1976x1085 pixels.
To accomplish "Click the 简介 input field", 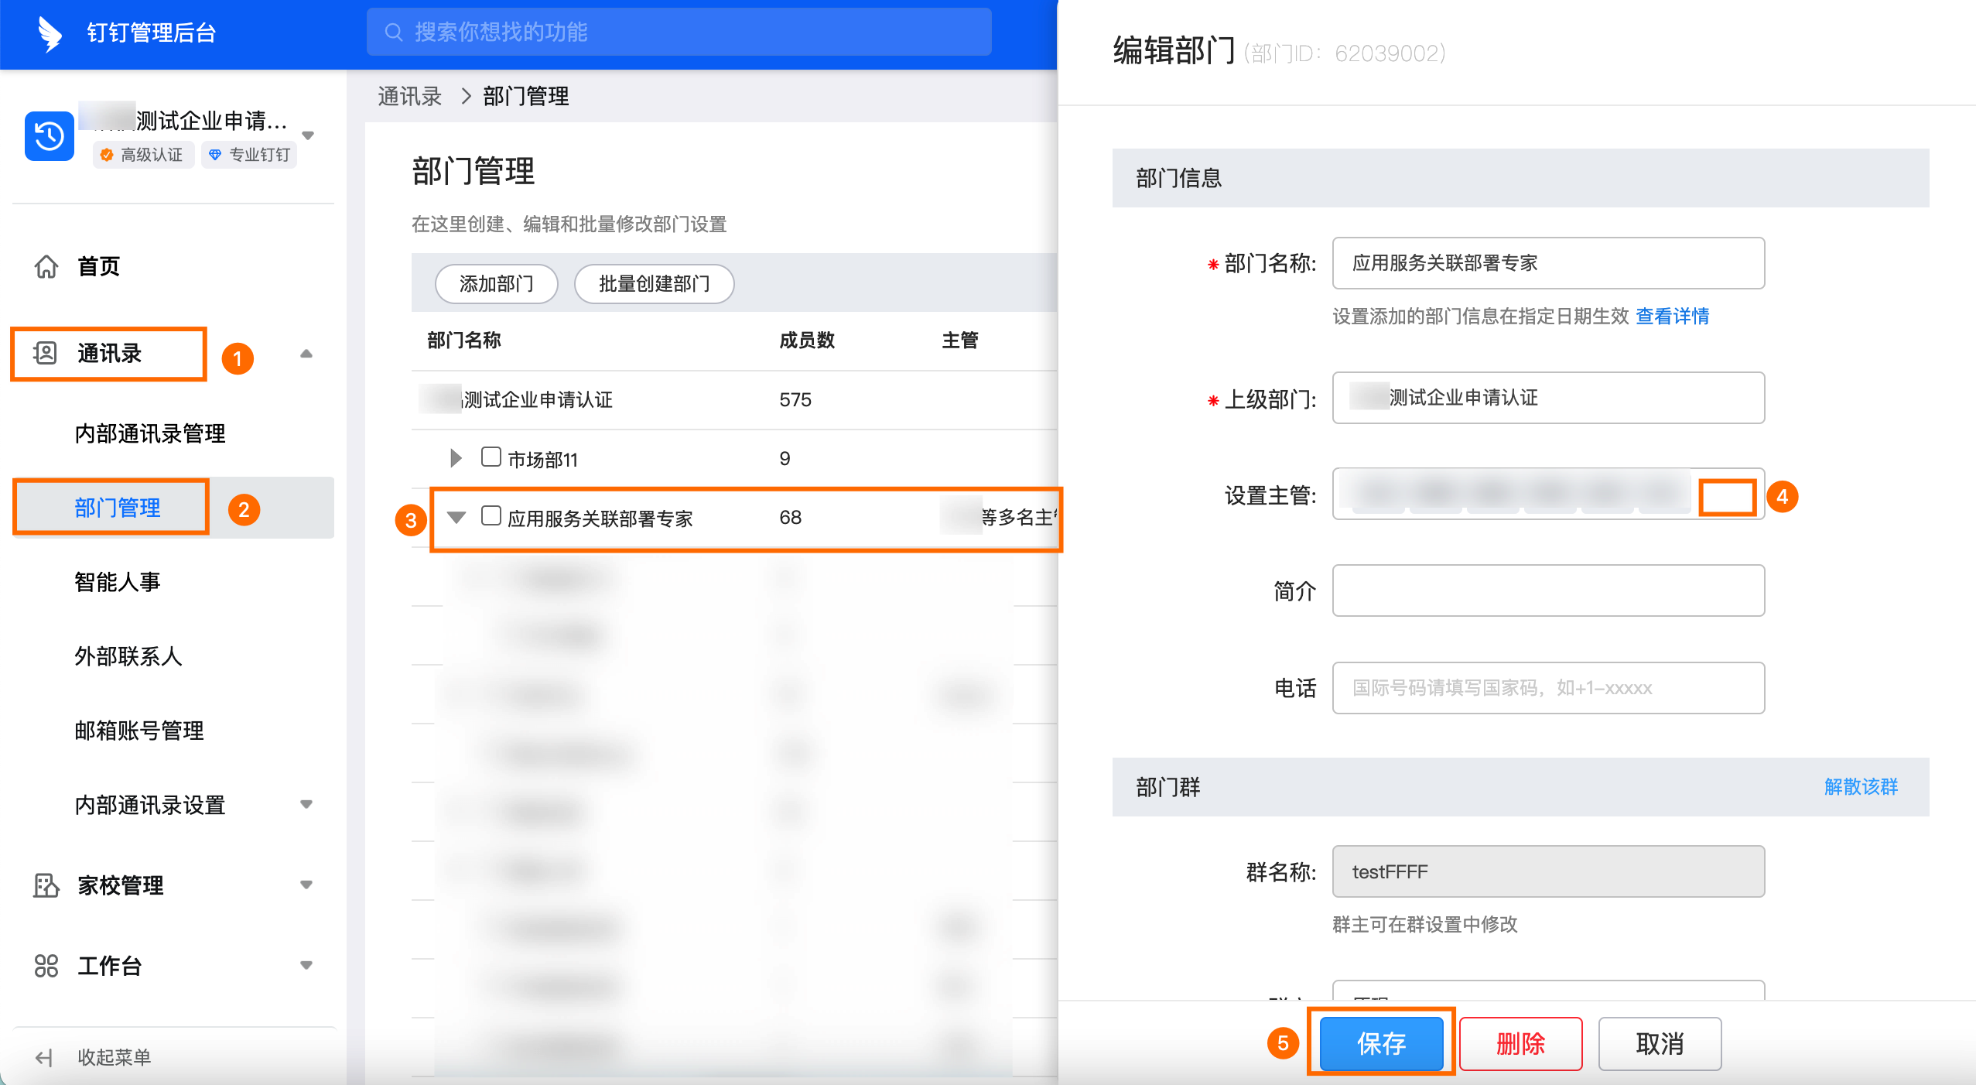I will click(x=1548, y=590).
